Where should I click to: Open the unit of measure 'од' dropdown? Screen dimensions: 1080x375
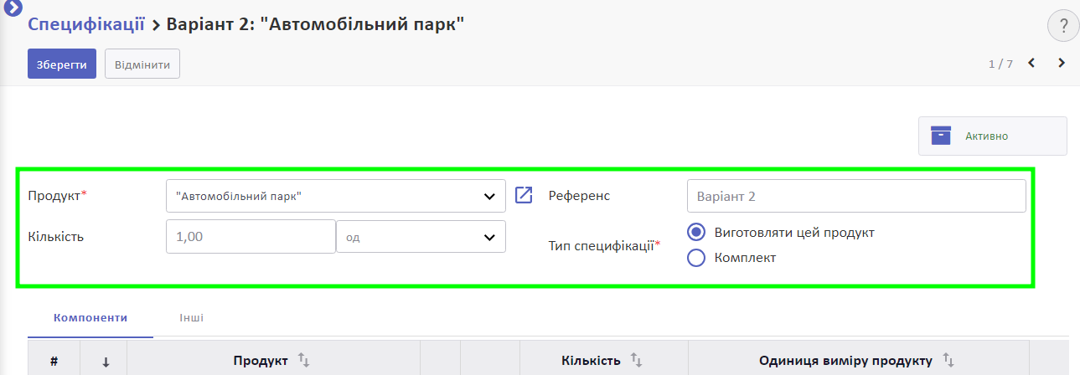tap(489, 237)
